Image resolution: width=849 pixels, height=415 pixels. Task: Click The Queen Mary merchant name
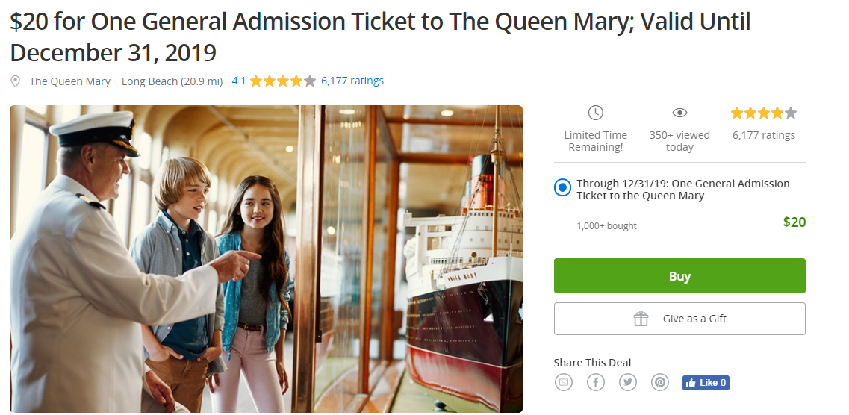69,81
